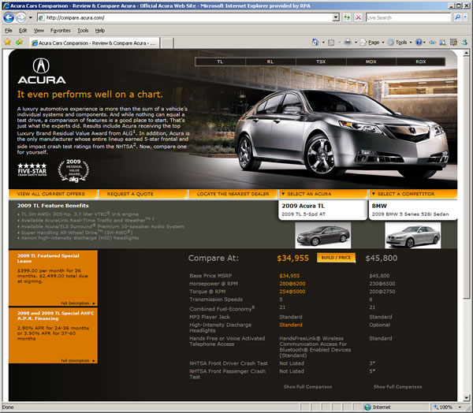Screen dimensions: 473x413
Task: Click the Build / Price button
Action: pos(336,258)
